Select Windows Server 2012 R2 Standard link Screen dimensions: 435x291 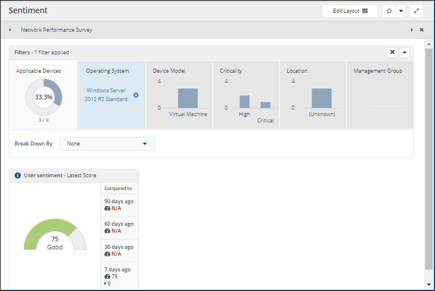106,95
